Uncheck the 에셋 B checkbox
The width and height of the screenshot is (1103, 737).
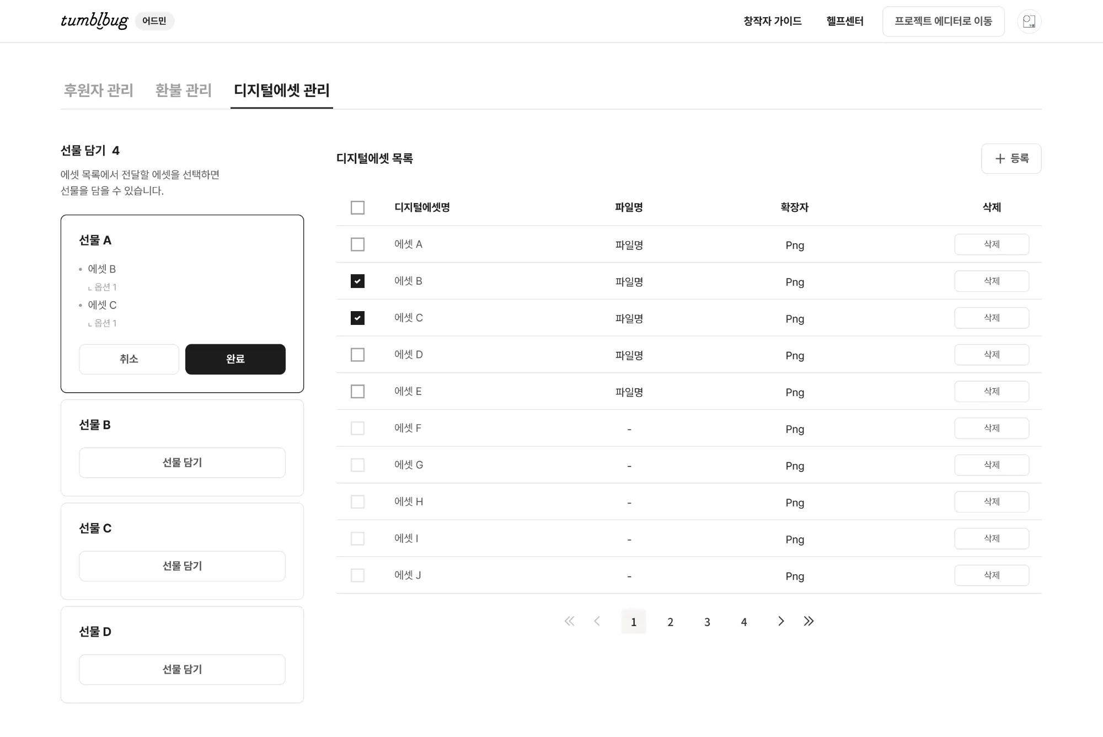357,281
